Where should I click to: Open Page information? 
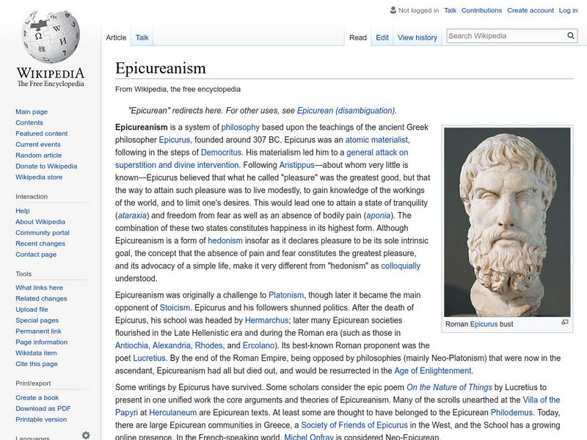[x=41, y=342]
